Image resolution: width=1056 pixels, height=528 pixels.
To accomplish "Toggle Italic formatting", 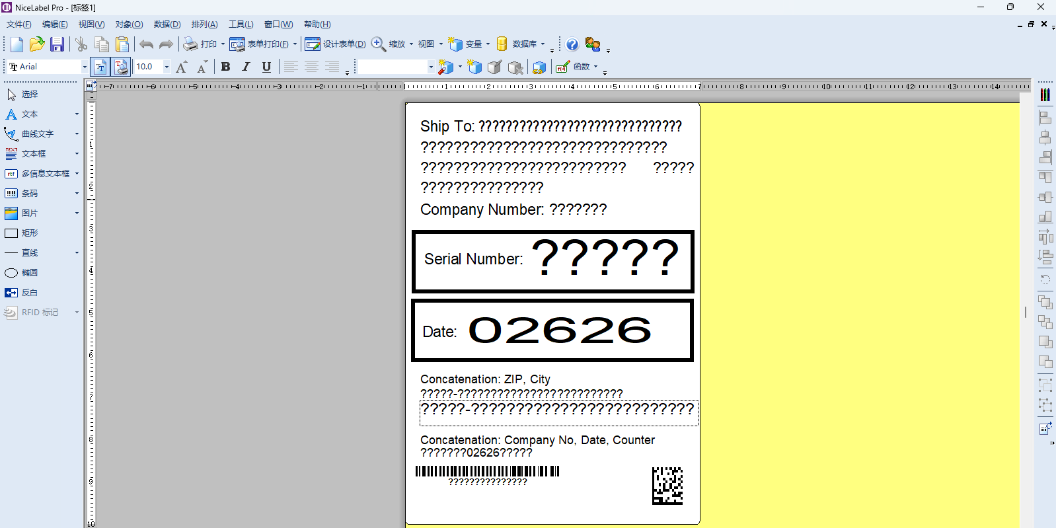I will [246, 67].
